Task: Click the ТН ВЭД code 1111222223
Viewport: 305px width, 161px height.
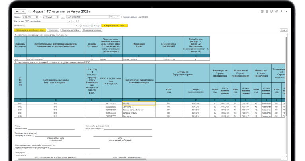Action: pos(111,104)
